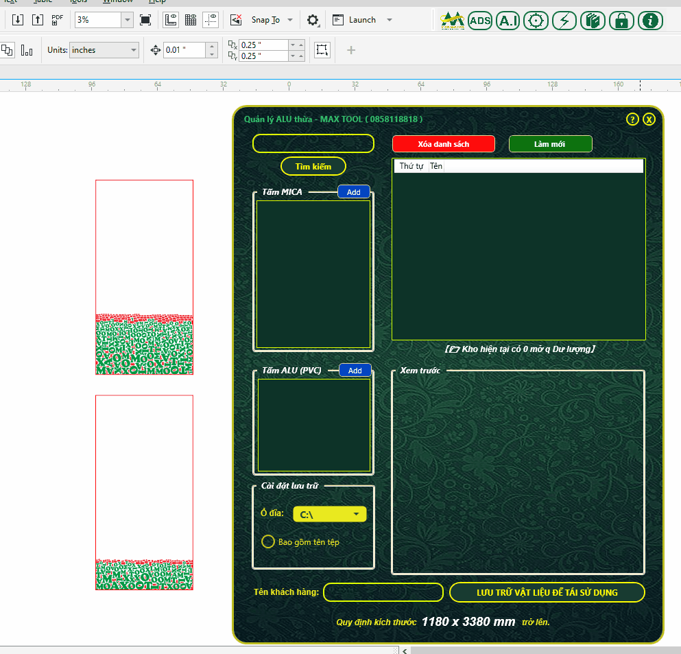
Task: Expand the Units dropdown
Action: coord(104,50)
